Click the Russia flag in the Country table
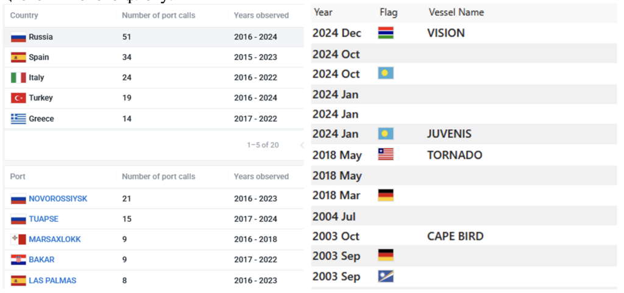 [x=18, y=37]
